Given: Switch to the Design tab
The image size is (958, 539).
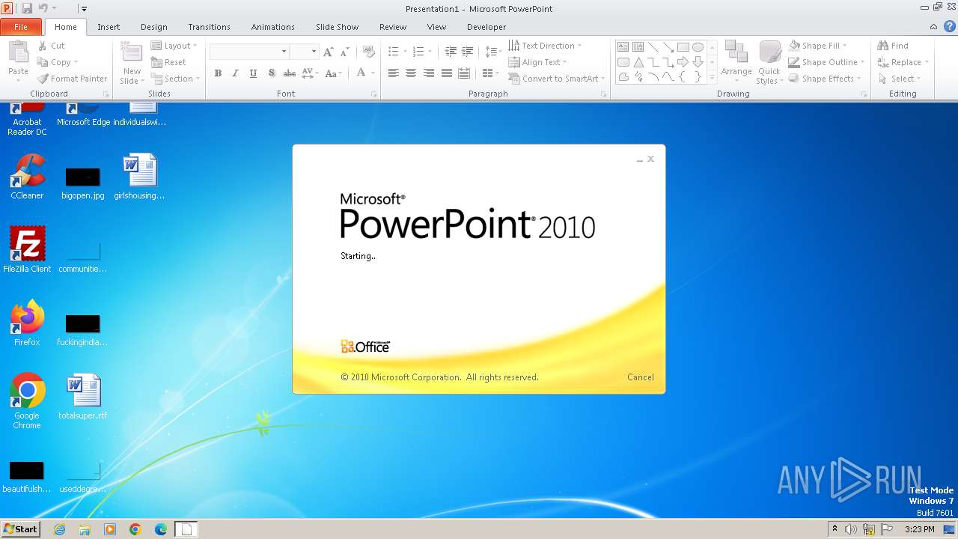Looking at the screenshot, I should [x=154, y=27].
